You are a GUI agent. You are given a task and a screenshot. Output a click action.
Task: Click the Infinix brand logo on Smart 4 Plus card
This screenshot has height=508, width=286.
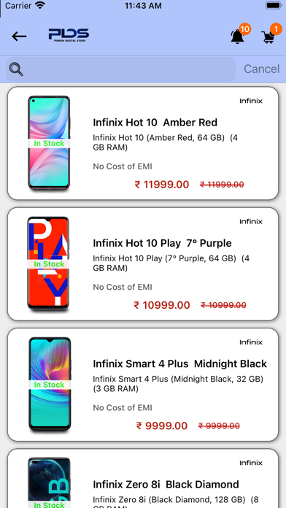coord(251,342)
